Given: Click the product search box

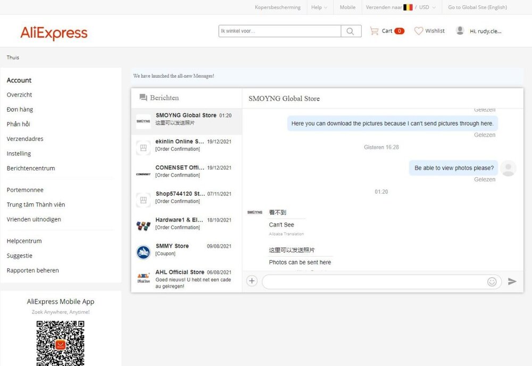Looking at the screenshot, I should (279, 31).
